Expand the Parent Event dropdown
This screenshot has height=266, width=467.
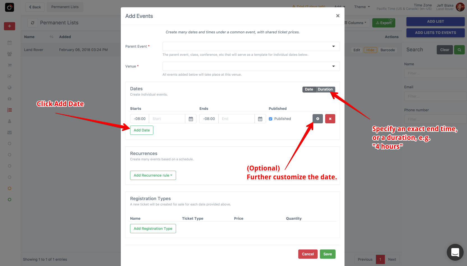(x=251, y=46)
